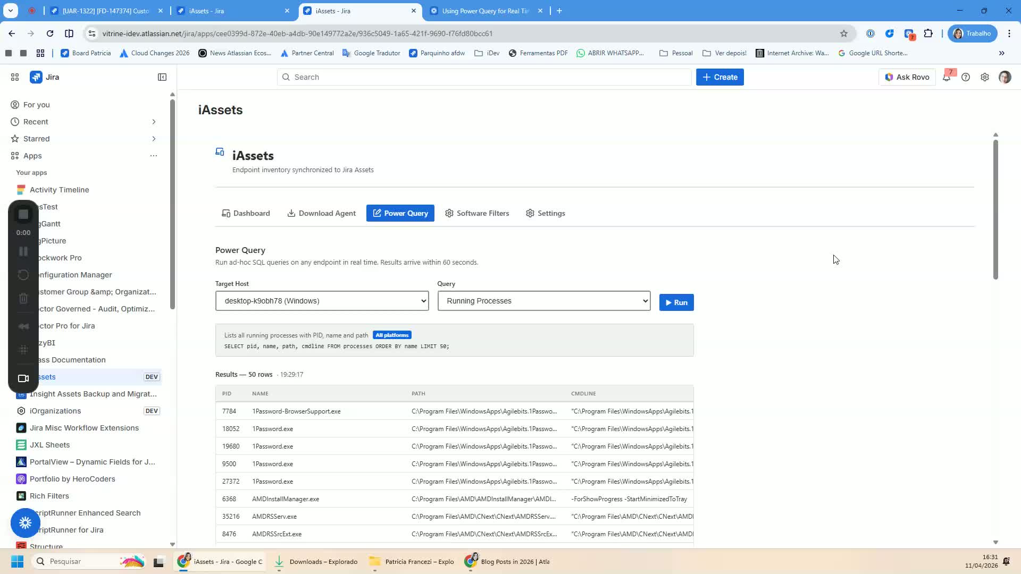Expand the Starred section
1021x574 pixels.
click(x=154, y=139)
